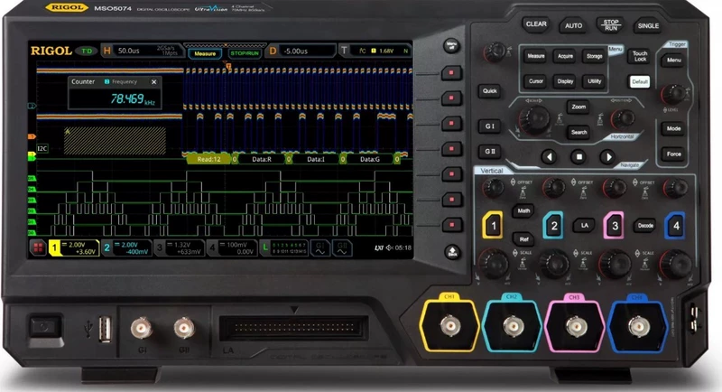Click the yellow channel 1 button
The image size is (722, 392).
click(493, 225)
